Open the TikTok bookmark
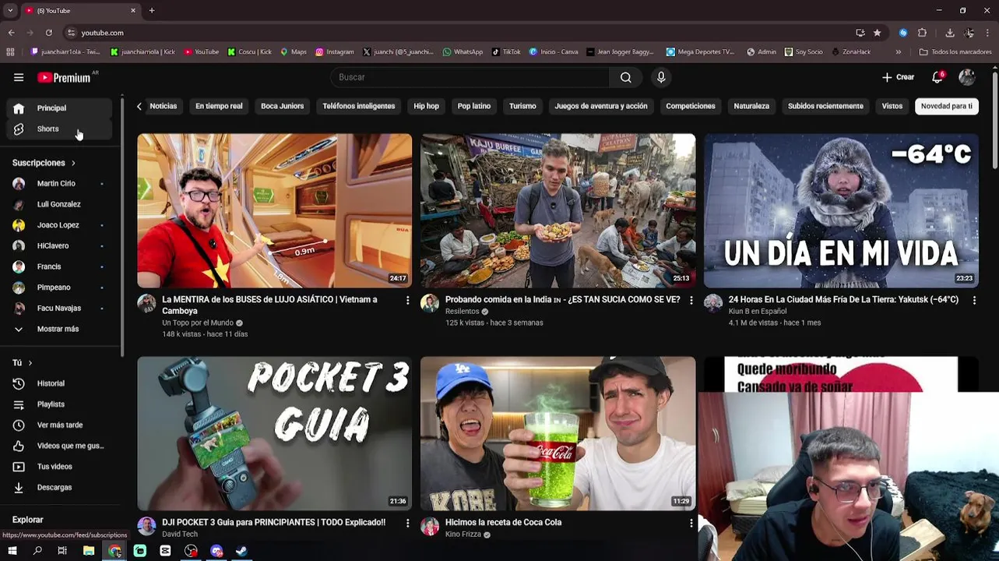Screen dimensions: 999x561 click(x=506, y=52)
